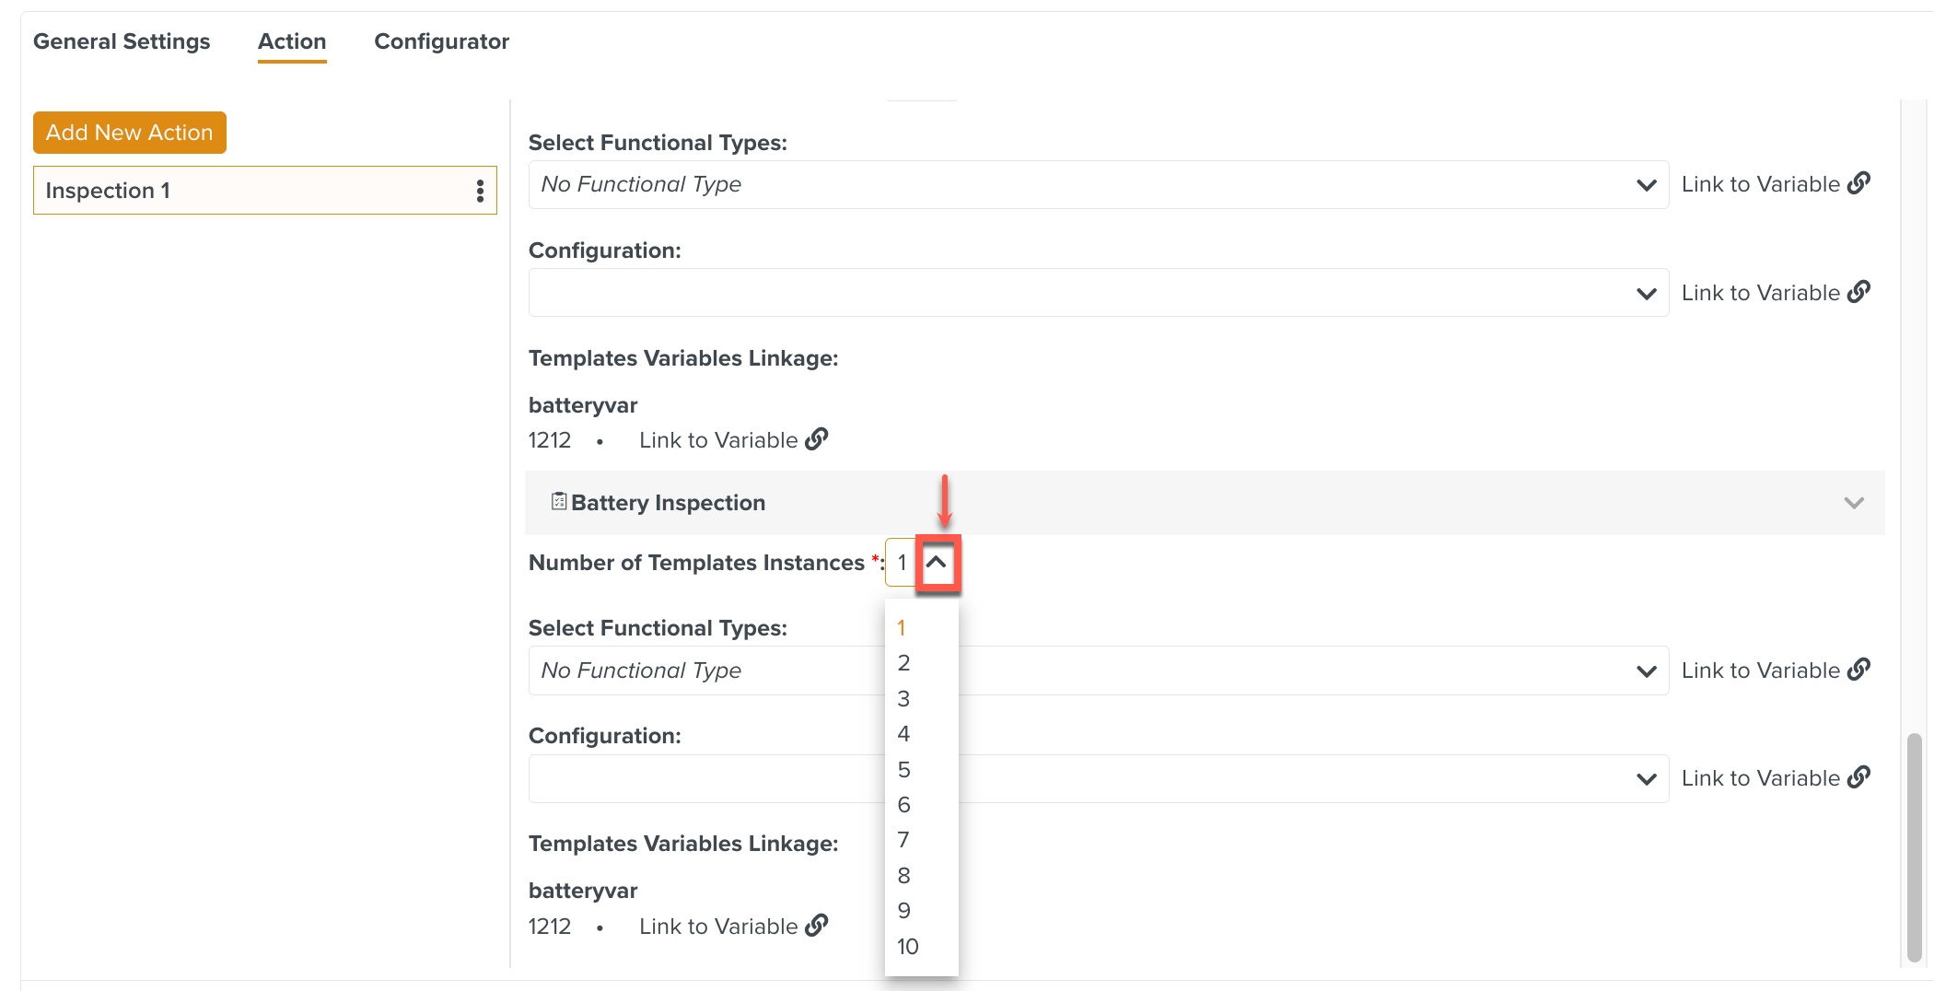1934x991 pixels.
Task: Click link icon beside top Functional Types dropdown
Action: (1859, 183)
